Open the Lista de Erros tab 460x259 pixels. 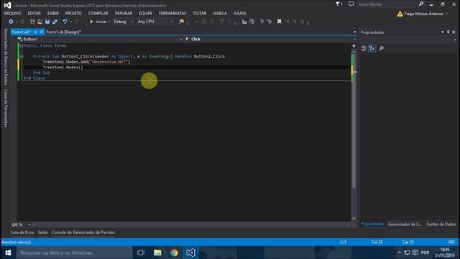click(x=22, y=232)
